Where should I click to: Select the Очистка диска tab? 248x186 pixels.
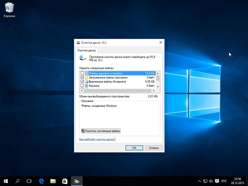pyautogui.click(x=86, y=50)
